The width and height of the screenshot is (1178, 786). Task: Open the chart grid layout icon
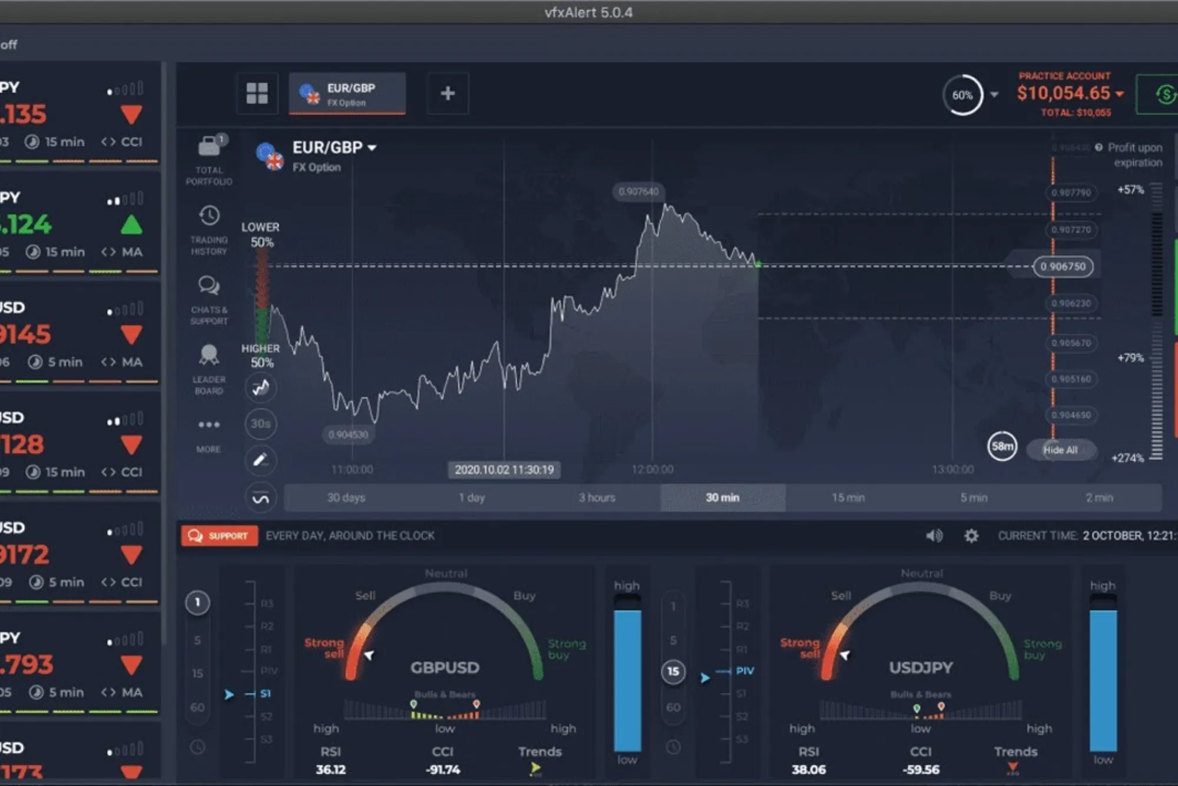(257, 93)
